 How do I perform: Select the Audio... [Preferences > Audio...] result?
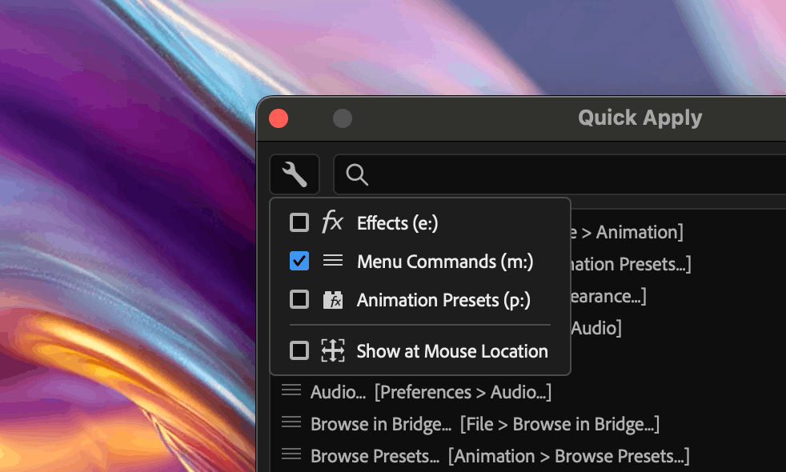(x=431, y=392)
